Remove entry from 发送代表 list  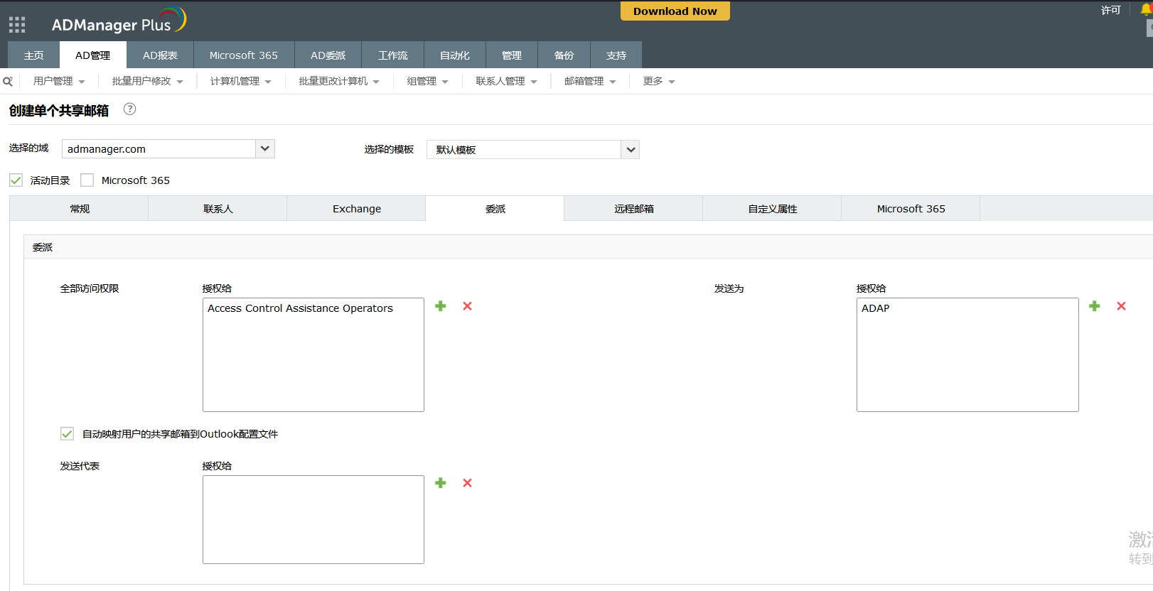coord(467,483)
